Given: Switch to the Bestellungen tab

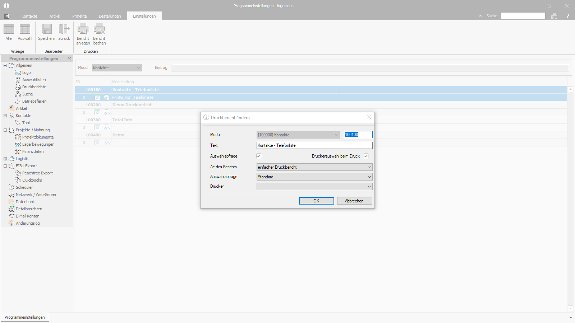Looking at the screenshot, I should click(x=110, y=16).
